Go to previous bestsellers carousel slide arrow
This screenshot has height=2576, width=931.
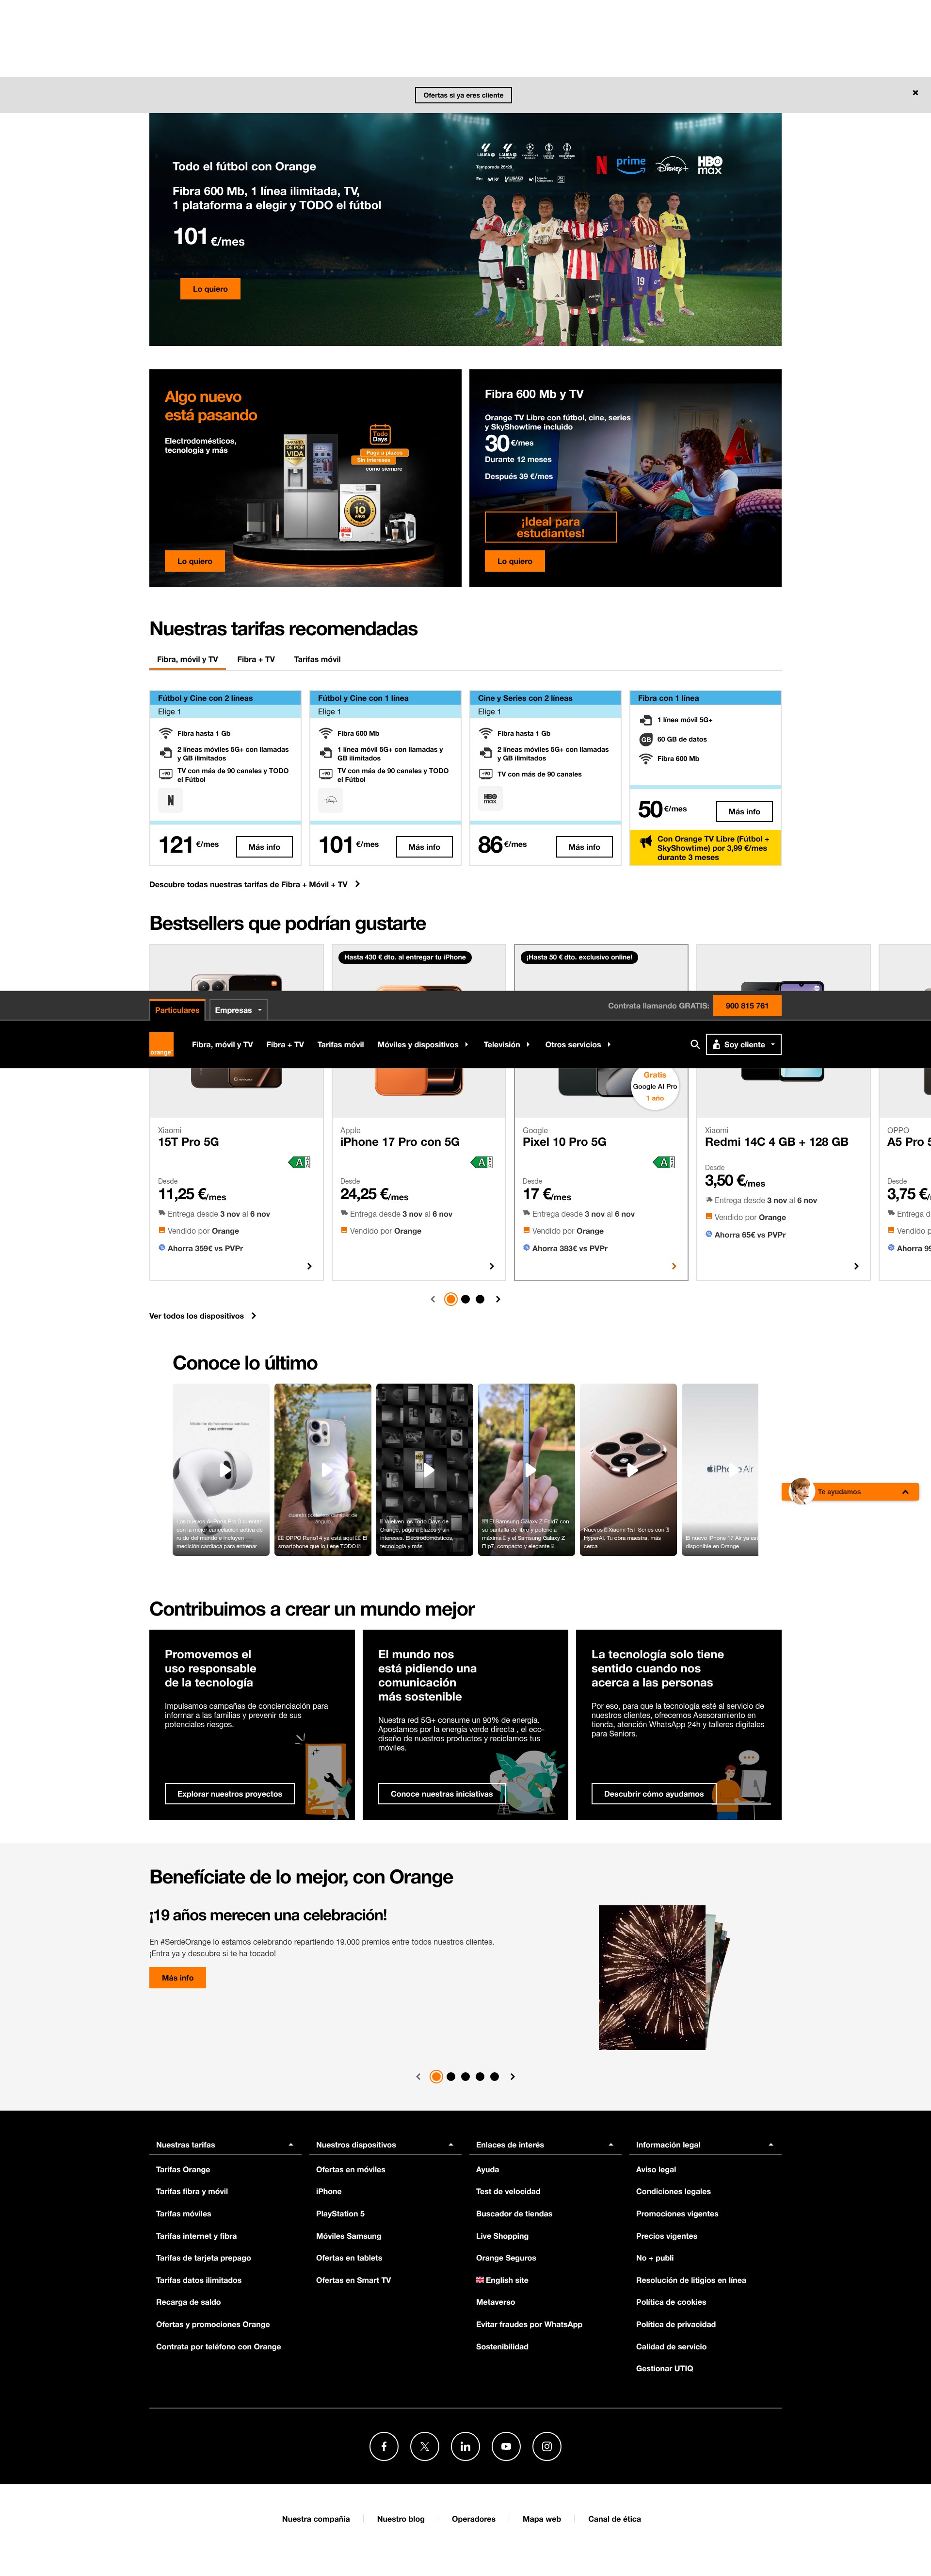pyautogui.click(x=433, y=1299)
